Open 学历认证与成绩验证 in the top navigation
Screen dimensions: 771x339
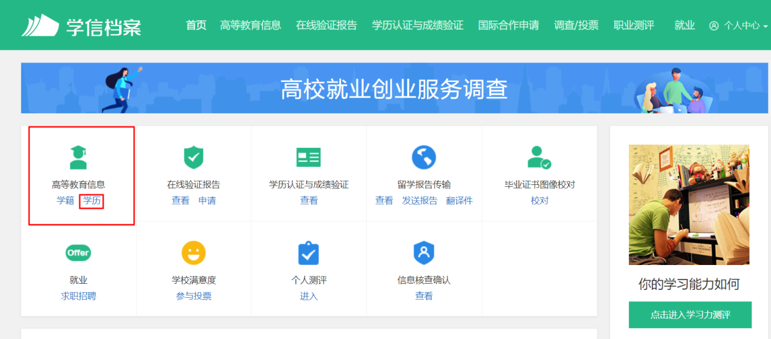click(417, 25)
